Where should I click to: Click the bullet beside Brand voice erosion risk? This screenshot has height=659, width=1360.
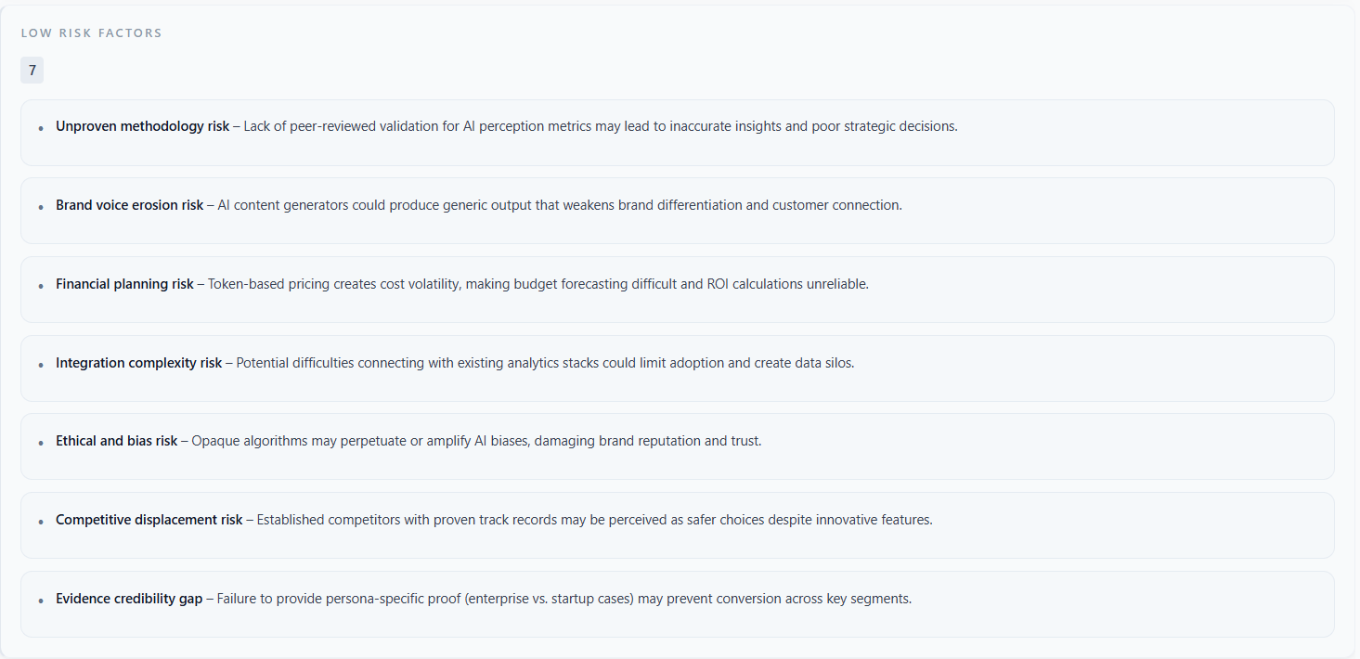point(41,207)
